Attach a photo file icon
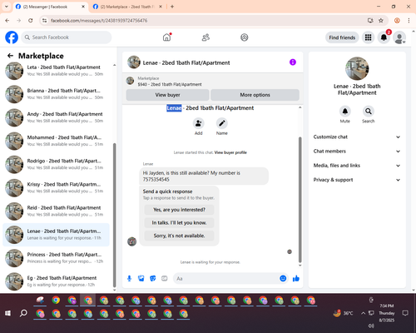Image resolution: width=416 pixels, height=333 pixels. (x=141, y=278)
